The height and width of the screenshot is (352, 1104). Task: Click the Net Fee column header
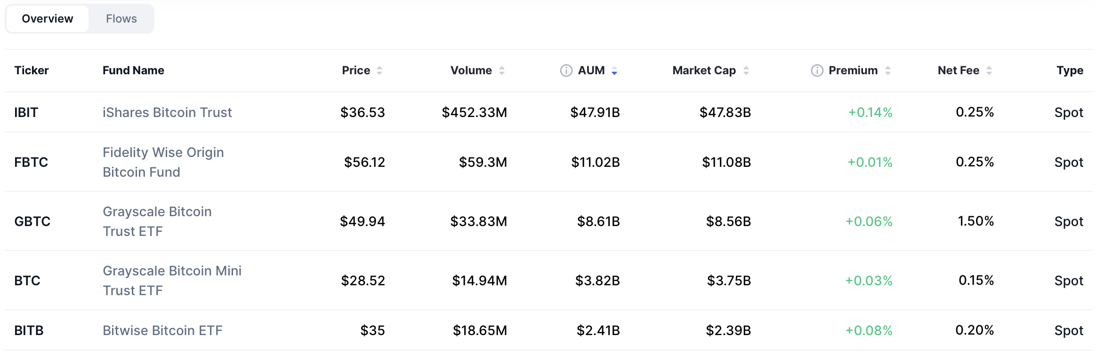[x=959, y=70]
